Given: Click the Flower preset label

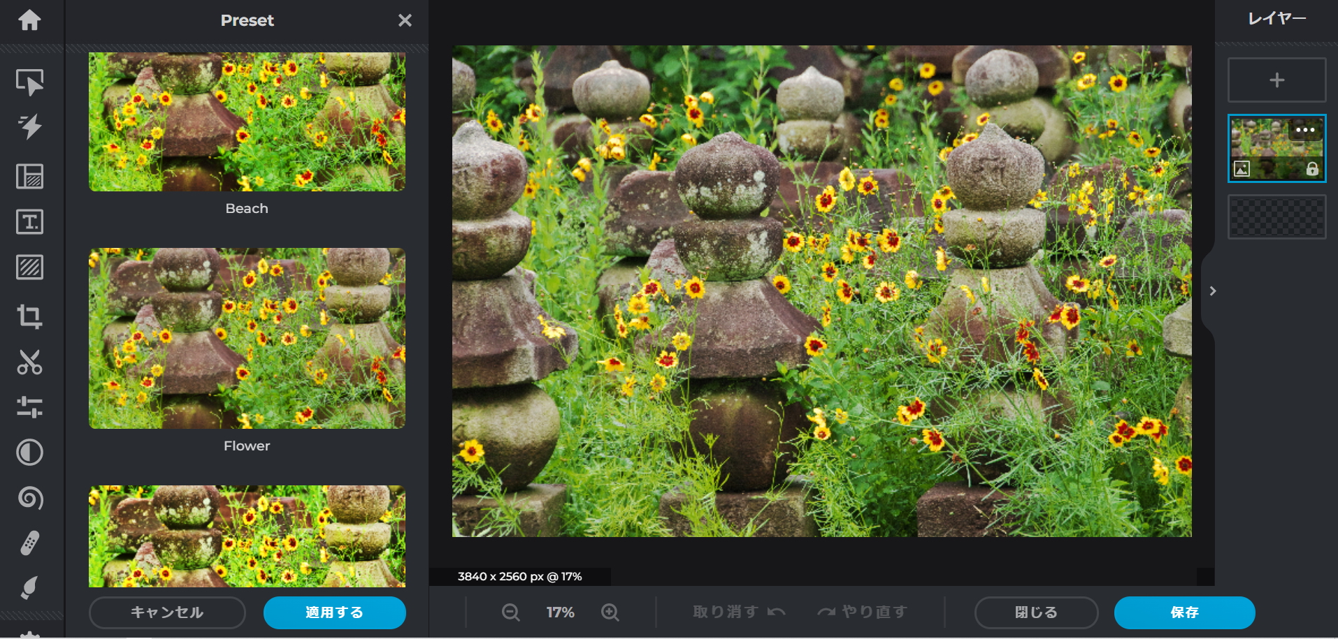Looking at the screenshot, I should coord(247,446).
